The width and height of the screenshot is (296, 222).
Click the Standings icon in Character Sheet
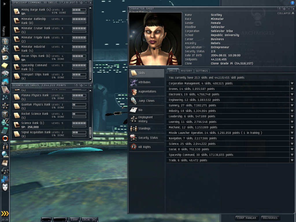tap(134, 129)
